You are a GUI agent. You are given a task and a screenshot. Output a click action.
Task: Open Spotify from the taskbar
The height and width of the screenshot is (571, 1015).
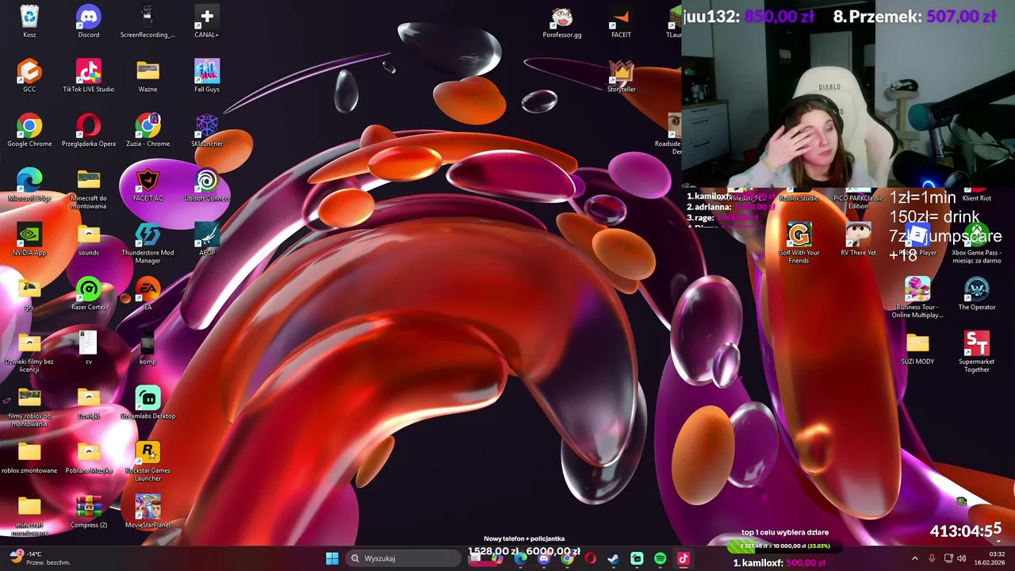660,558
